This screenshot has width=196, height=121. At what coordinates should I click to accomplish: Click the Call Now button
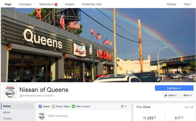174,88
